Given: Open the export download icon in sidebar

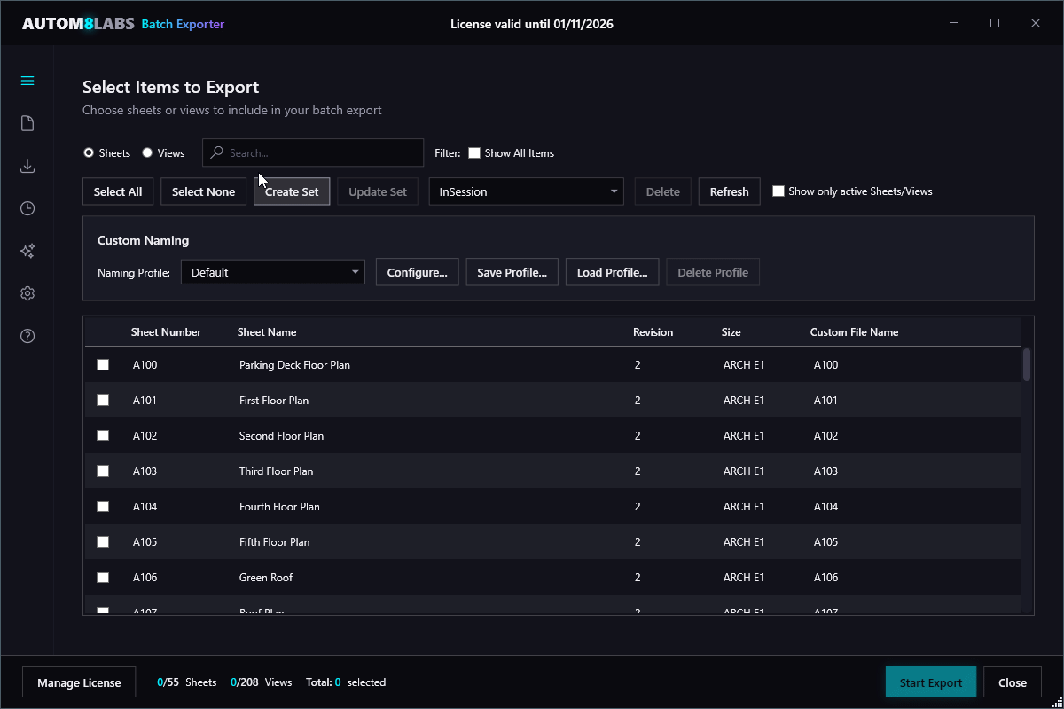Looking at the screenshot, I should point(27,165).
